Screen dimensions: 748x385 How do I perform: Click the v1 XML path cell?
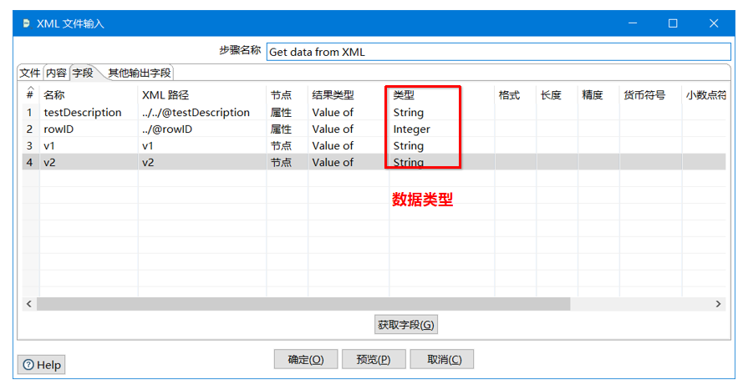coord(201,146)
